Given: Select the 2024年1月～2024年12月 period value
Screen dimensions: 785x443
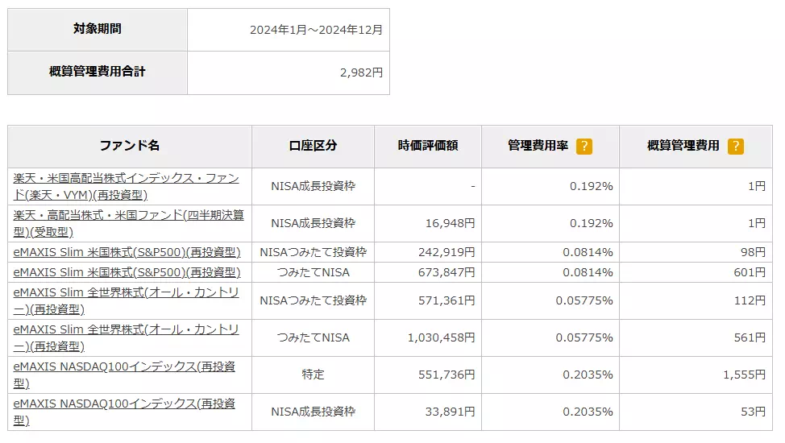Looking at the screenshot, I should coord(317,30).
